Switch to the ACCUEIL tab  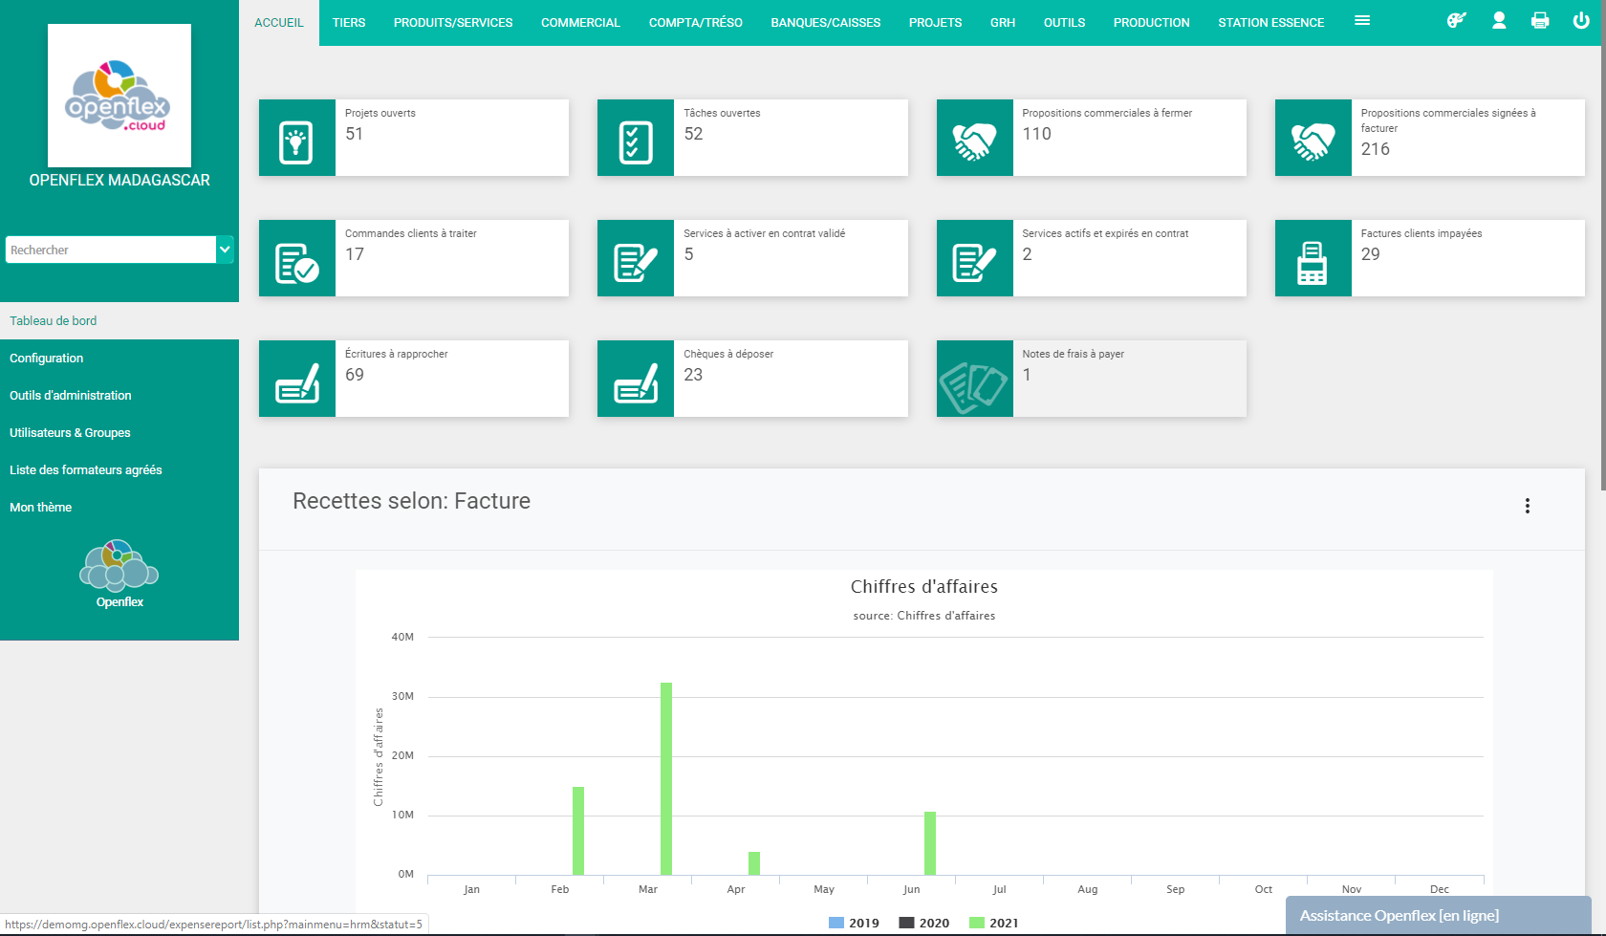[x=279, y=23]
